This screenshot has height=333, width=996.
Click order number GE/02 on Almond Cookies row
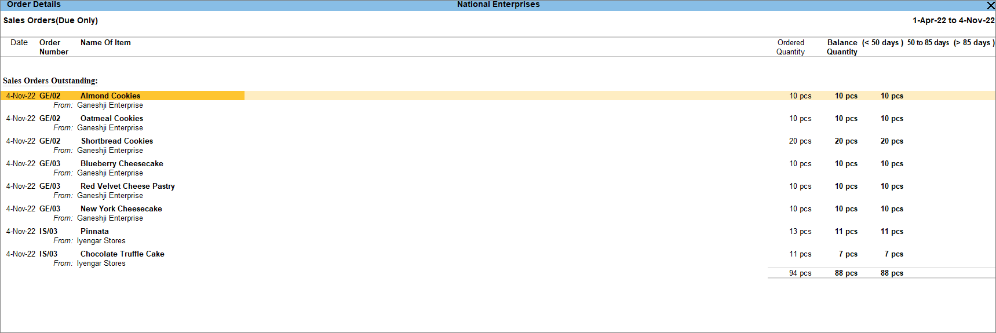(50, 96)
